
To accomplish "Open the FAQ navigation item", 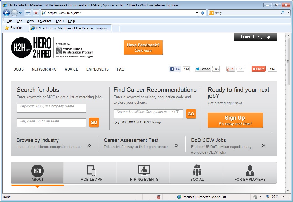I will (x=120, y=69).
